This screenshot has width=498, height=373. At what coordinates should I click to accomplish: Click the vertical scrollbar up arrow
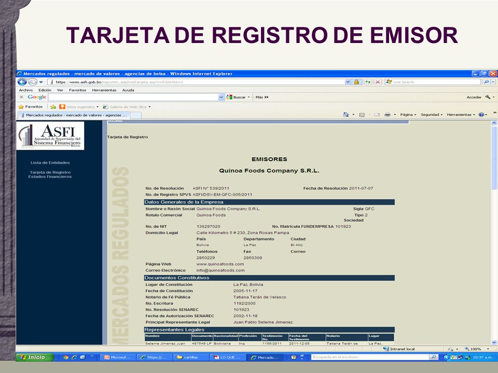pos(494,123)
